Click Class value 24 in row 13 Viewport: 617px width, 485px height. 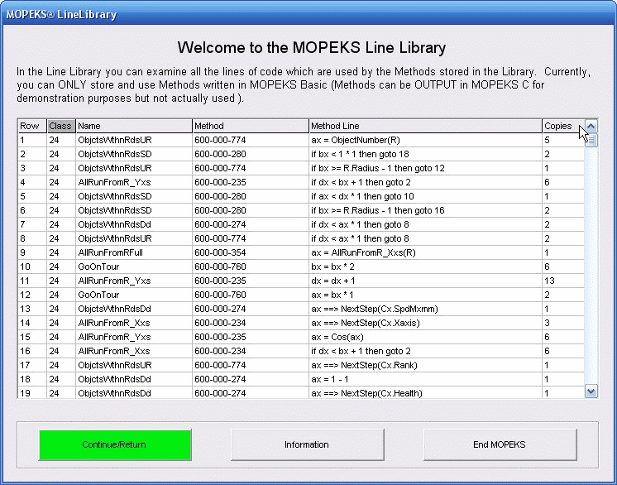[61, 309]
